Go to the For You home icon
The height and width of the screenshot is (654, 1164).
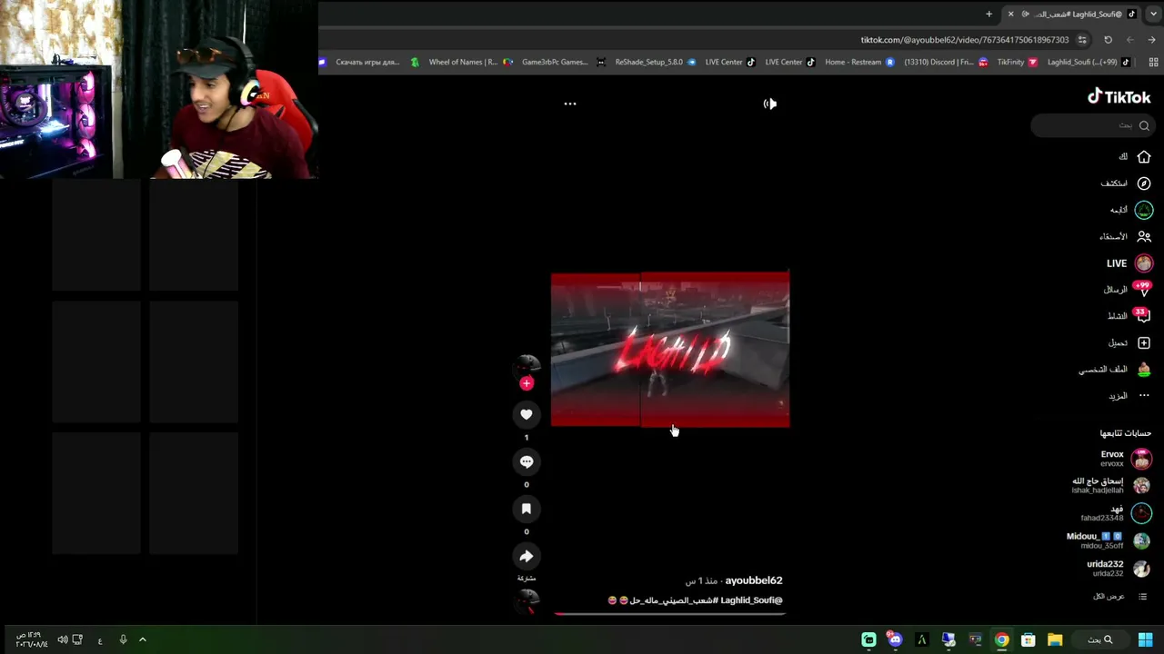[x=1143, y=157]
